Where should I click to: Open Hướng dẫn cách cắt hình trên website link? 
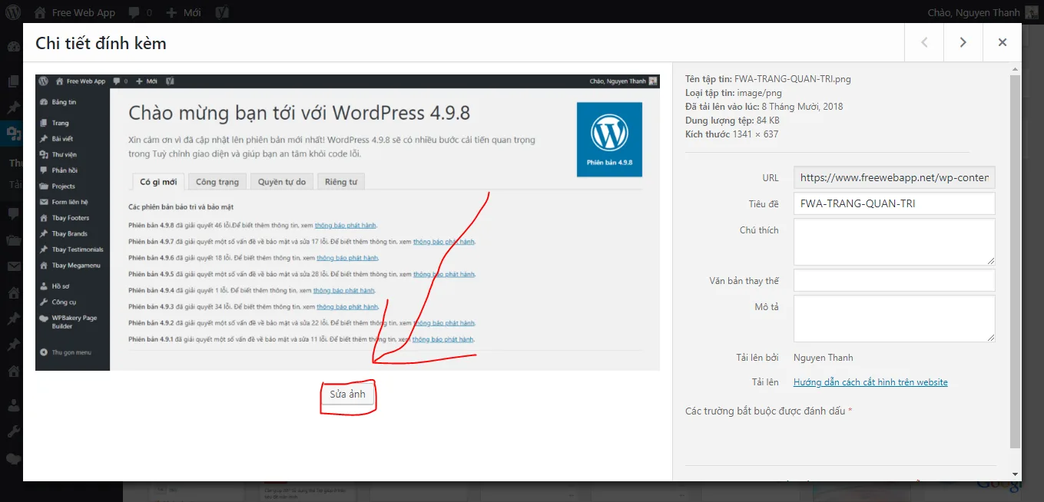[870, 382]
